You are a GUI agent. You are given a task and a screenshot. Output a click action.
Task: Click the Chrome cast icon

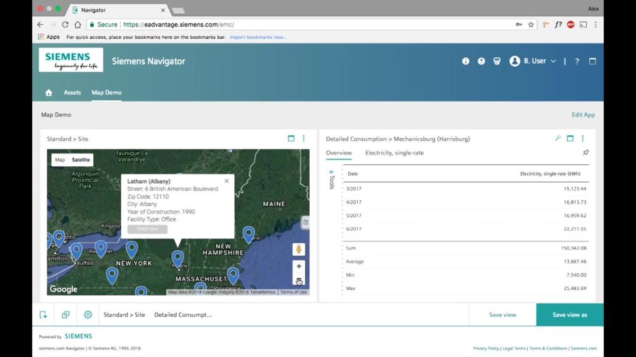tap(584, 24)
